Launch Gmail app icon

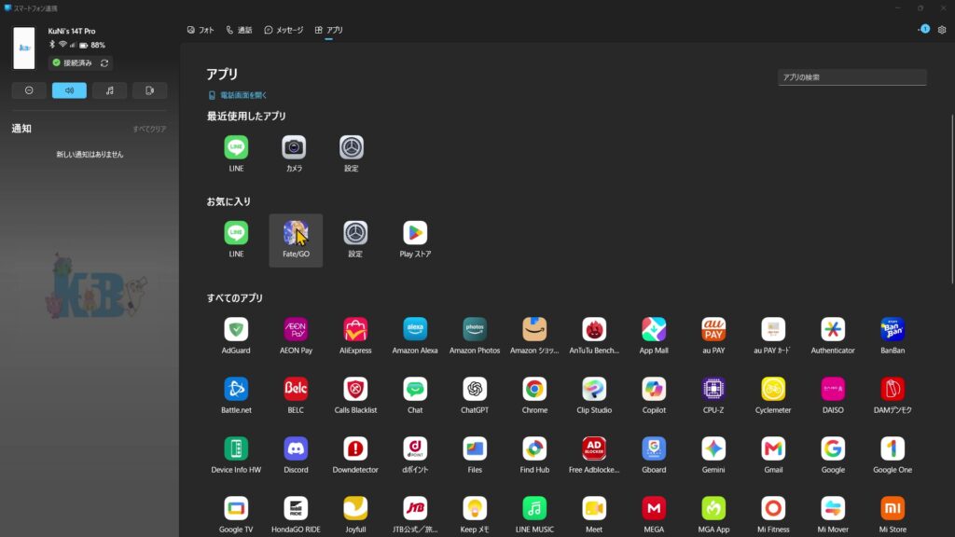click(x=773, y=448)
